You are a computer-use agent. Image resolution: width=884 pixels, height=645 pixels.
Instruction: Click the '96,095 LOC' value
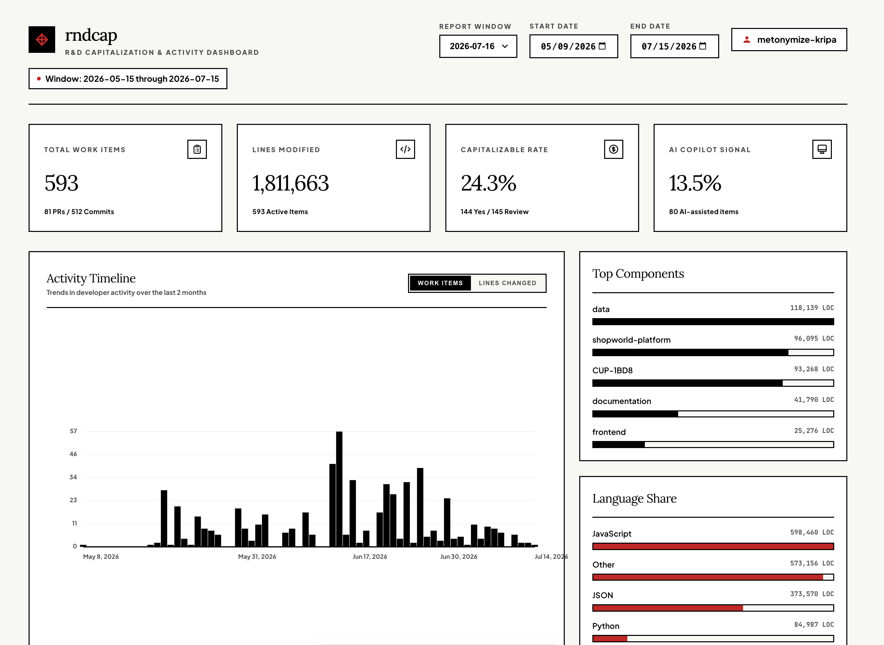814,339
